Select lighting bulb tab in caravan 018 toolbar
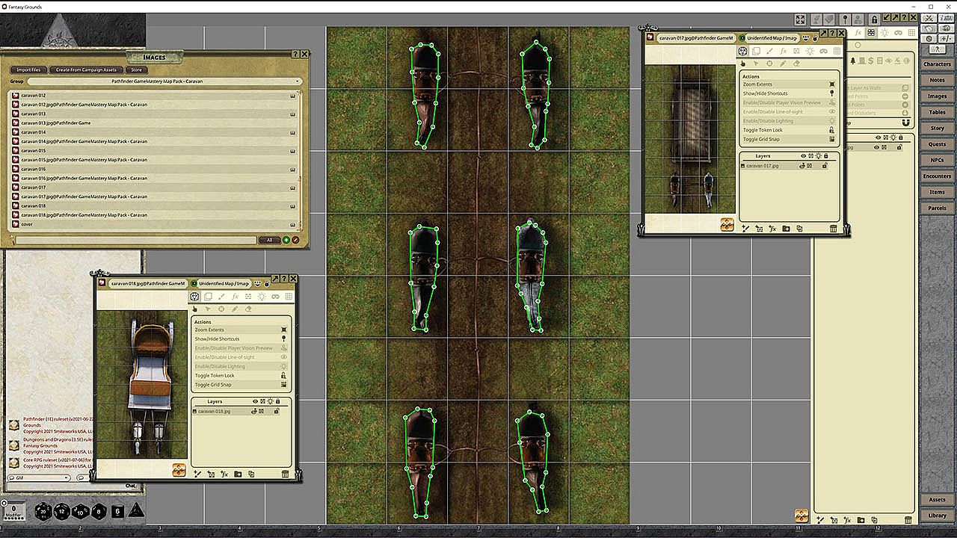957x538 pixels. tap(262, 297)
